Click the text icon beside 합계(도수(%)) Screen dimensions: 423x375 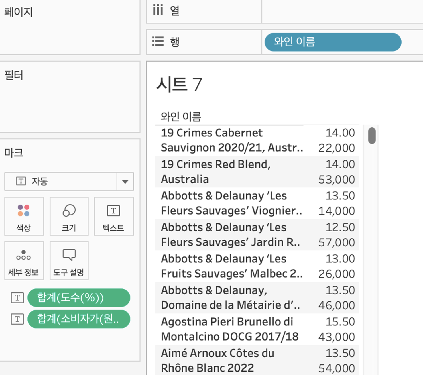[17, 298]
